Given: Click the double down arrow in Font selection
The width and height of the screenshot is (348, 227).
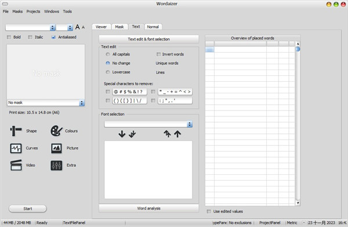Looking at the screenshot, I should (132, 134).
